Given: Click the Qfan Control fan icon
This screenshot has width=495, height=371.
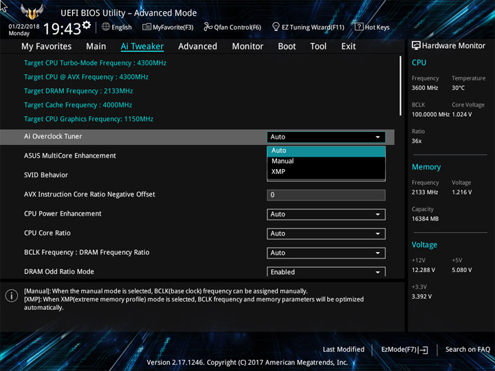Looking at the screenshot, I should tap(208, 27).
